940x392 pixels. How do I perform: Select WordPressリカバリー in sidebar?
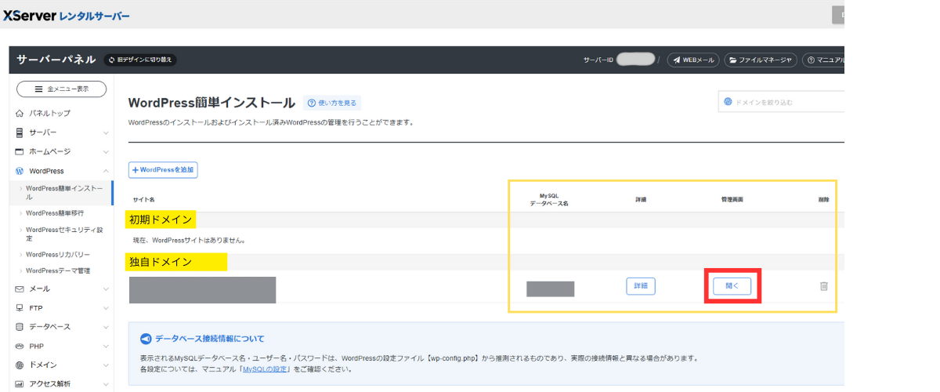[x=58, y=255]
